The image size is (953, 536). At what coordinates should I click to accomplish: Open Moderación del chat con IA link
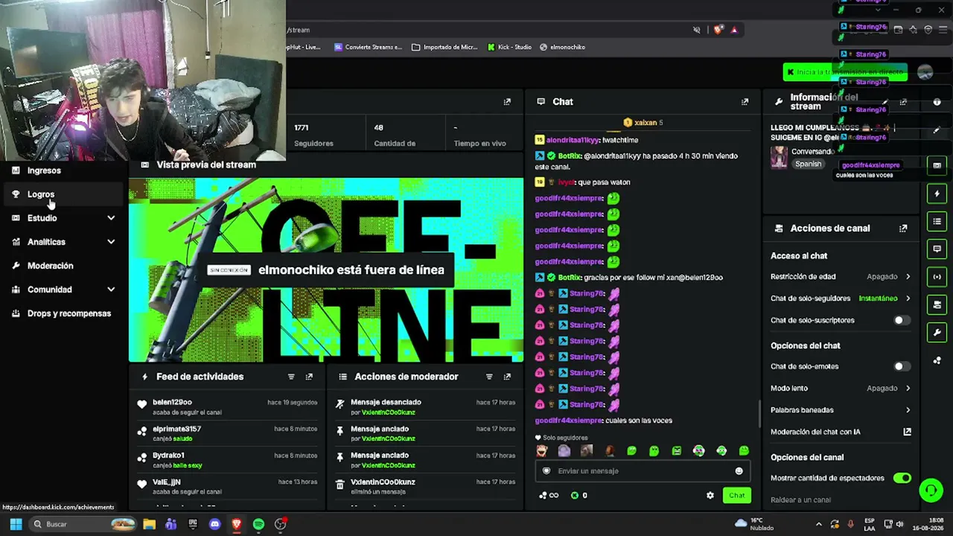tap(841, 432)
